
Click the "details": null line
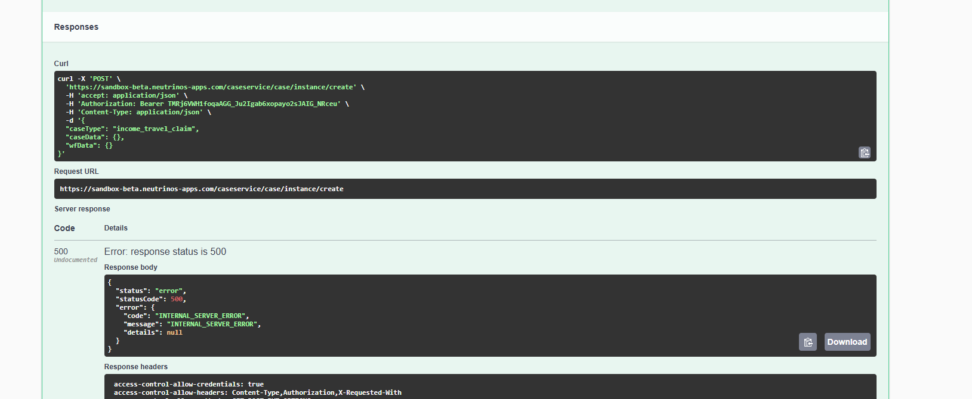(x=153, y=333)
